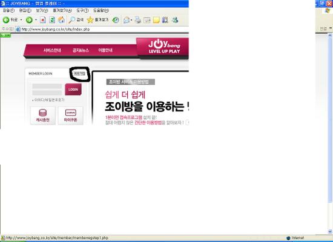
Task: Click the Messenger toolbar icon
Action: (175, 20)
